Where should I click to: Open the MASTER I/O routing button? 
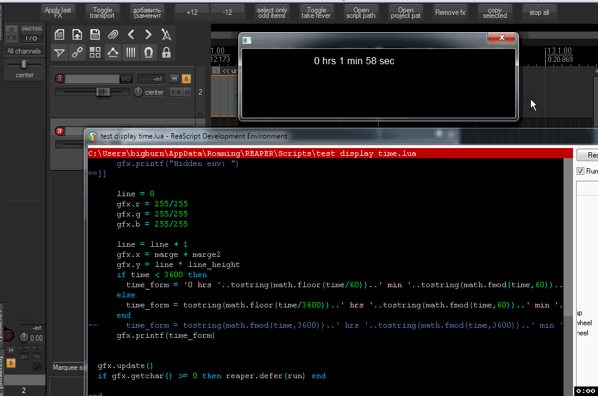(x=32, y=34)
